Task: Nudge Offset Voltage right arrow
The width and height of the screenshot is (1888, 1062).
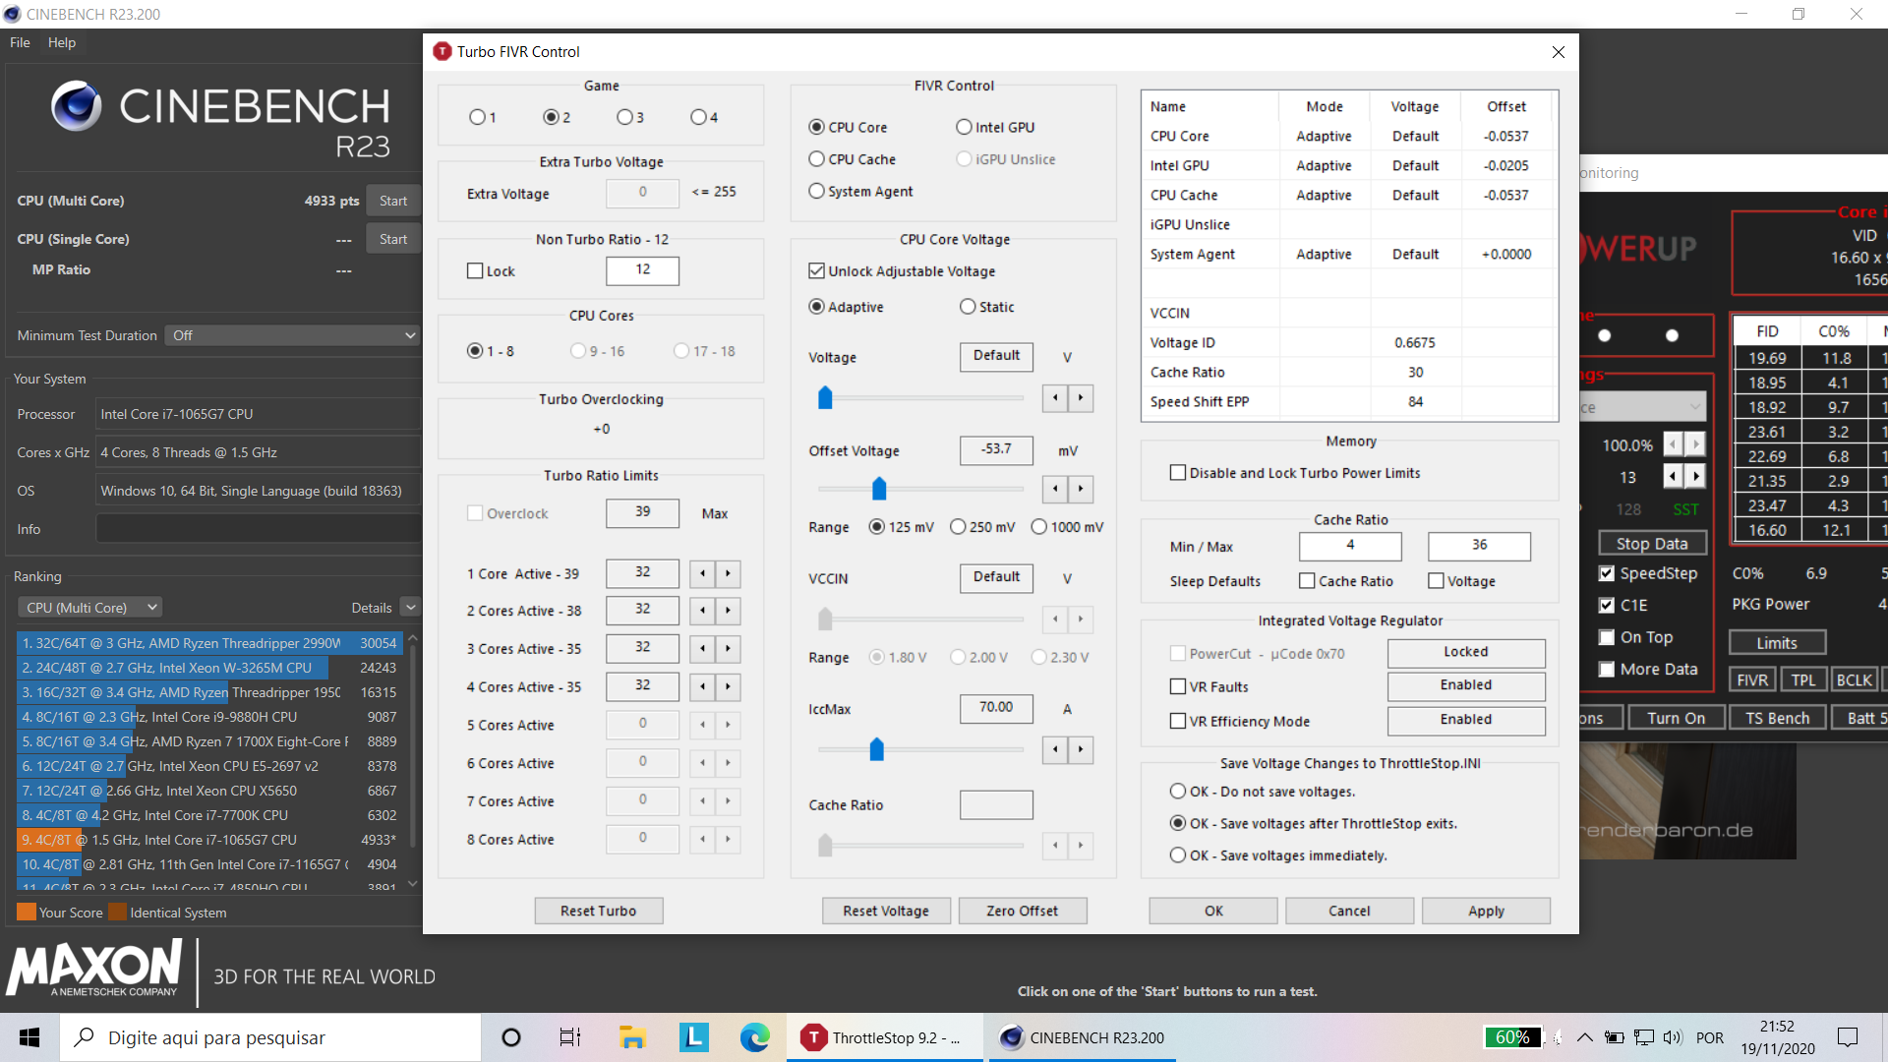Action: [x=1081, y=489]
